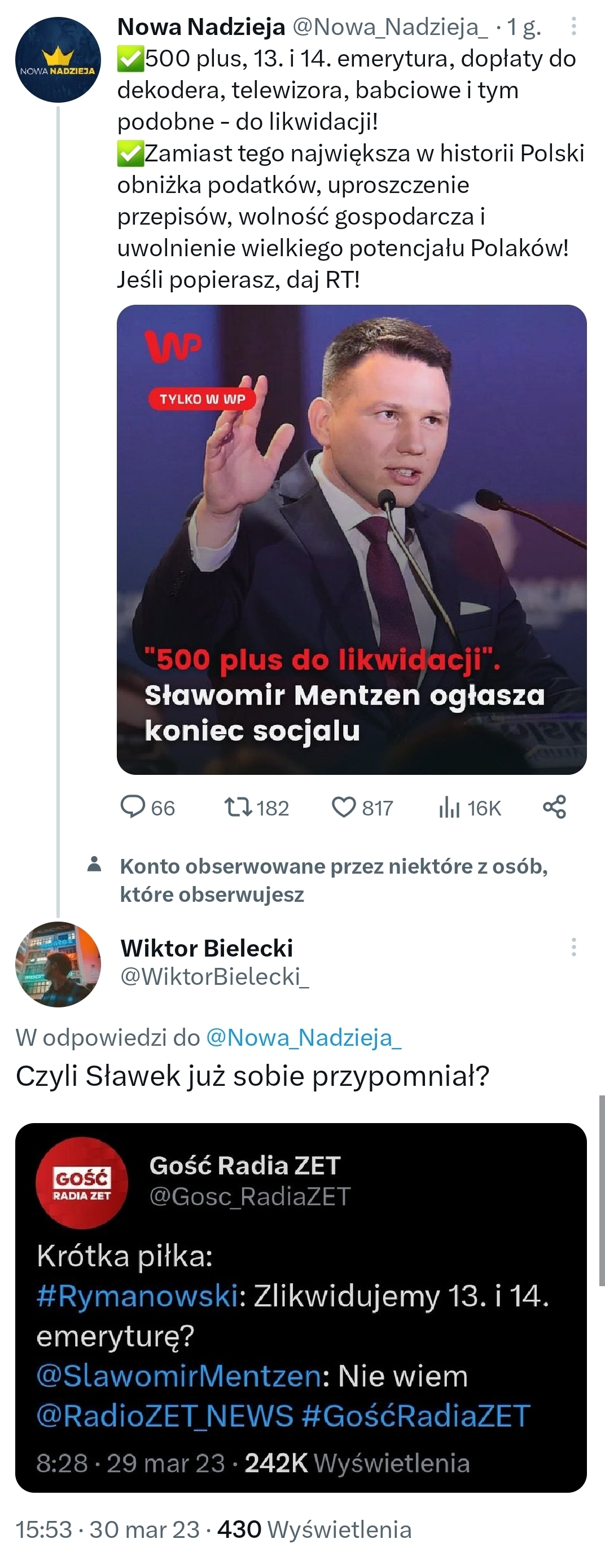Tap the Nowa Nadzieja account name
Viewport: 605px width, 1552px height.
tap(201, 27)
